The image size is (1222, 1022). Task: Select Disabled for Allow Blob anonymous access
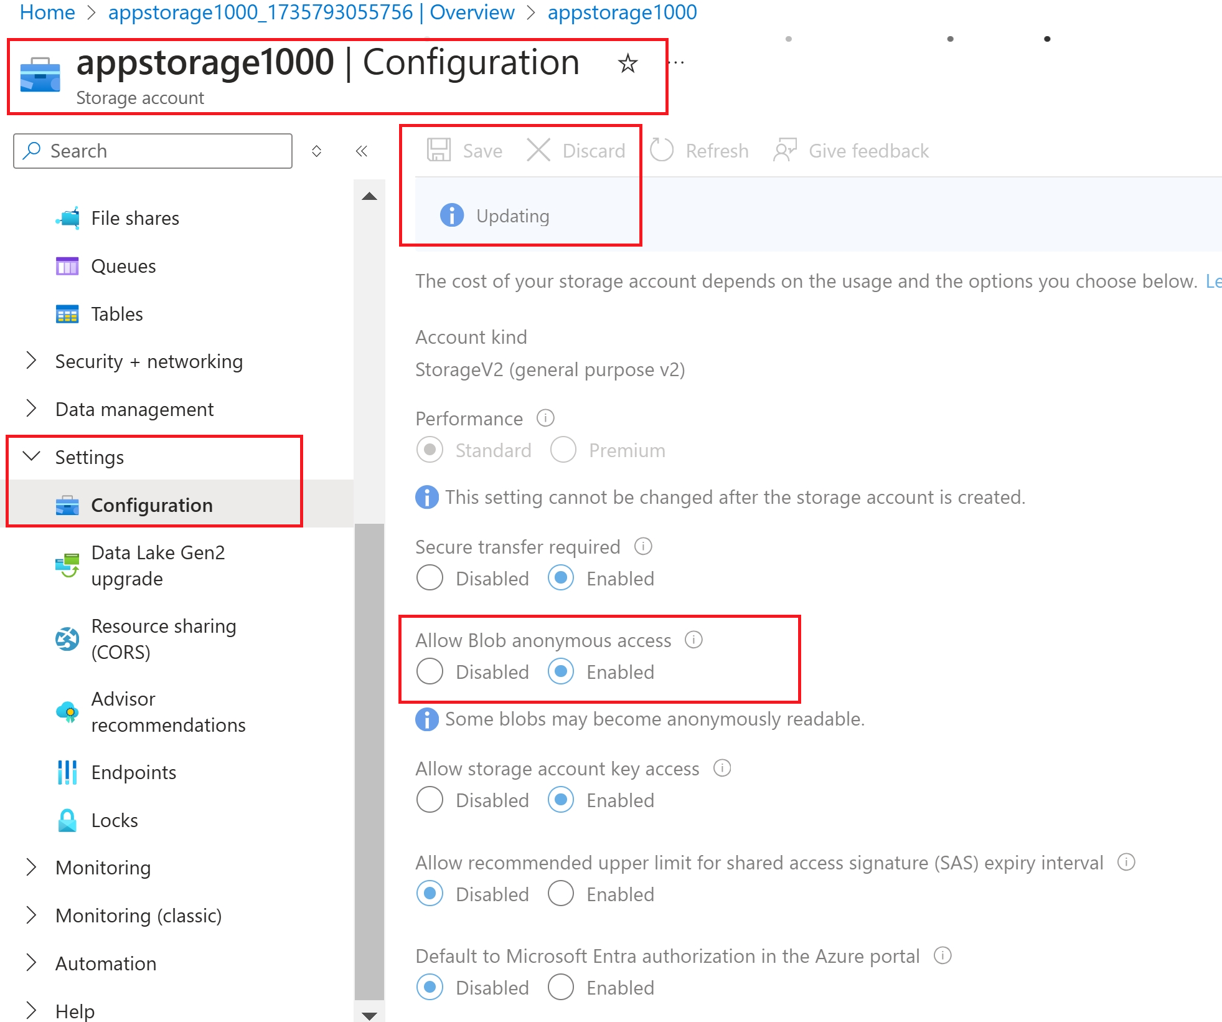click(430, 671)
